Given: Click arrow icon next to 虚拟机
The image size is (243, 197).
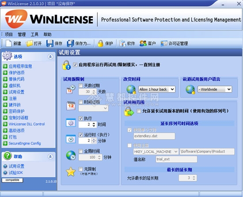Looking at the screenshot, I should pyautogui.click(x=5, y=85).
